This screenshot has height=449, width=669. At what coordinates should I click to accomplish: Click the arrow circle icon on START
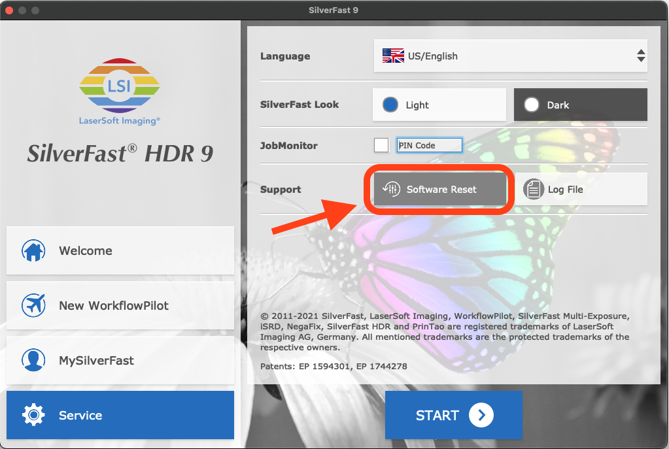(481, 415)
